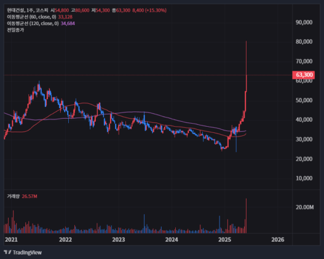Click the 34,684 moving average value

click(x=68, y=23)
